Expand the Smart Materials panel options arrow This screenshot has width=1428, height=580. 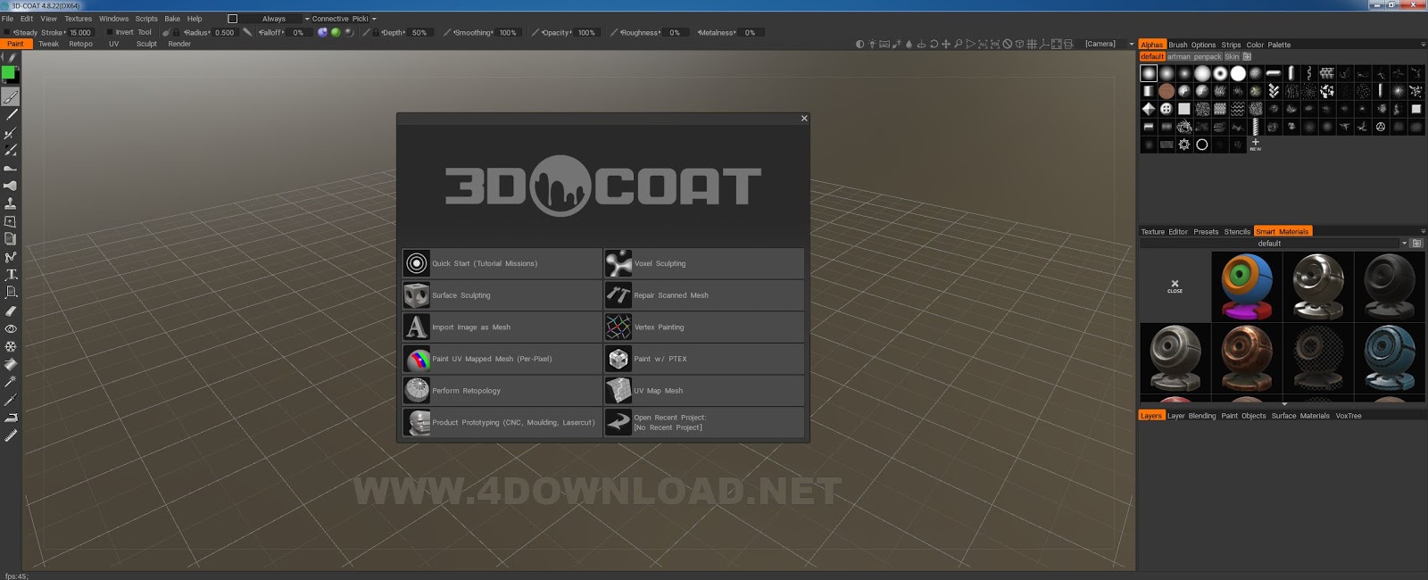pyautogui.click(x=1423, y=231)
